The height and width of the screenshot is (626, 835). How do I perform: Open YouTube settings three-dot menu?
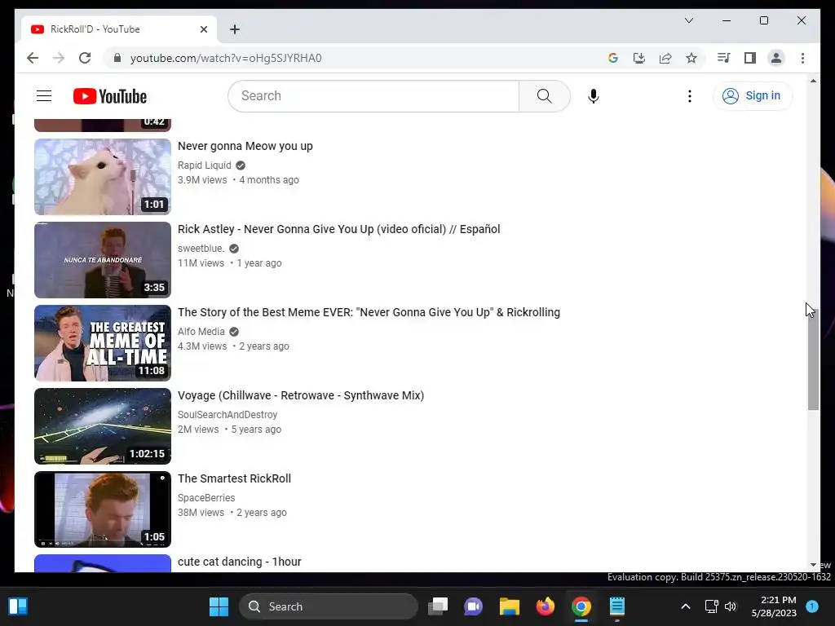[690, 96]
